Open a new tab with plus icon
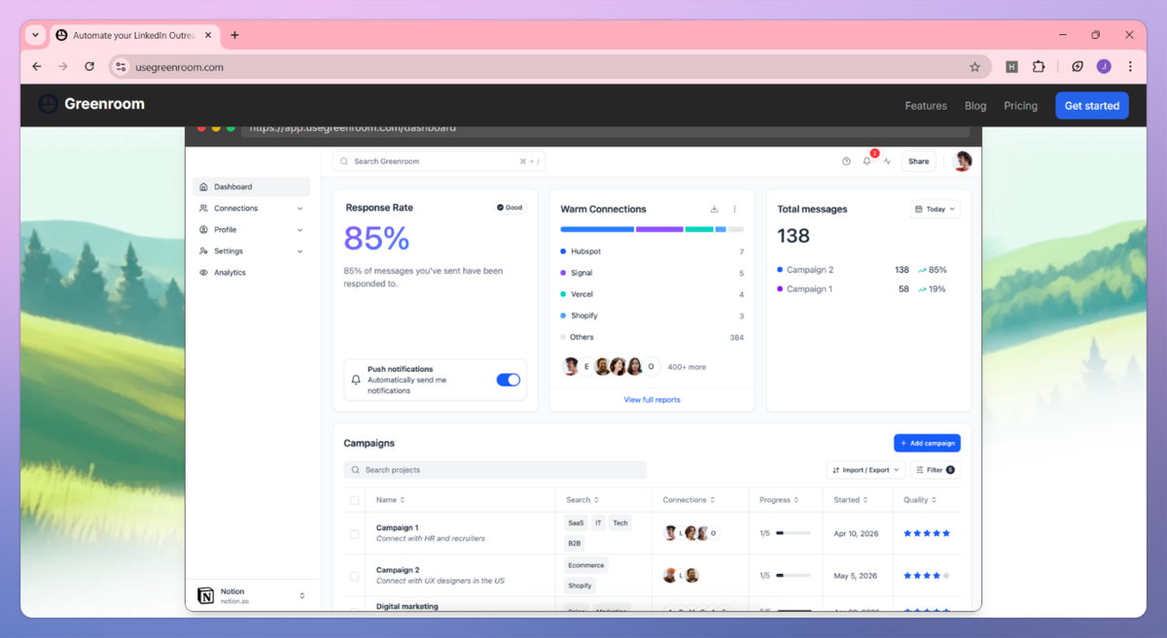 pyautogui.click(x=234, y=35)
